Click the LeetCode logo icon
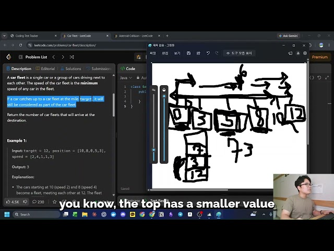The width and height of the screenshot is (334, 251). click(9, 57)
